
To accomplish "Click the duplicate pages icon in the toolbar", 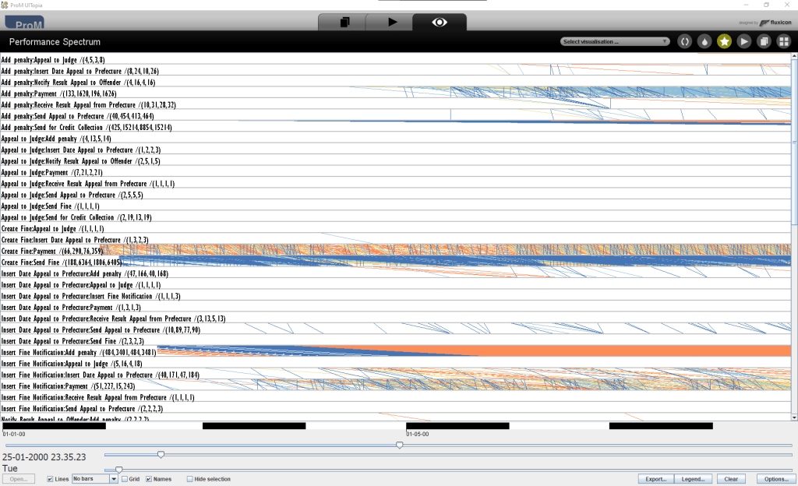I will coord(763,40).
